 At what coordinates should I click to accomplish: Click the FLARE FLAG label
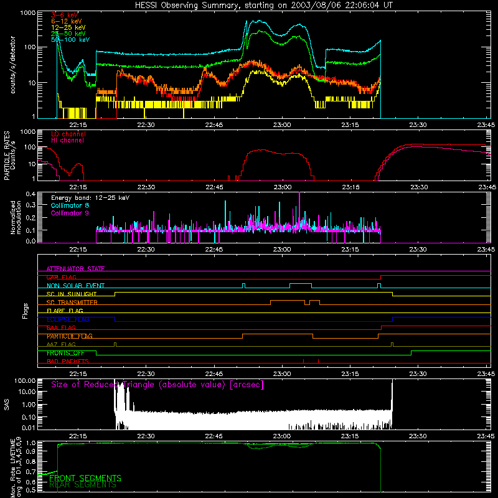pos(65,311)
